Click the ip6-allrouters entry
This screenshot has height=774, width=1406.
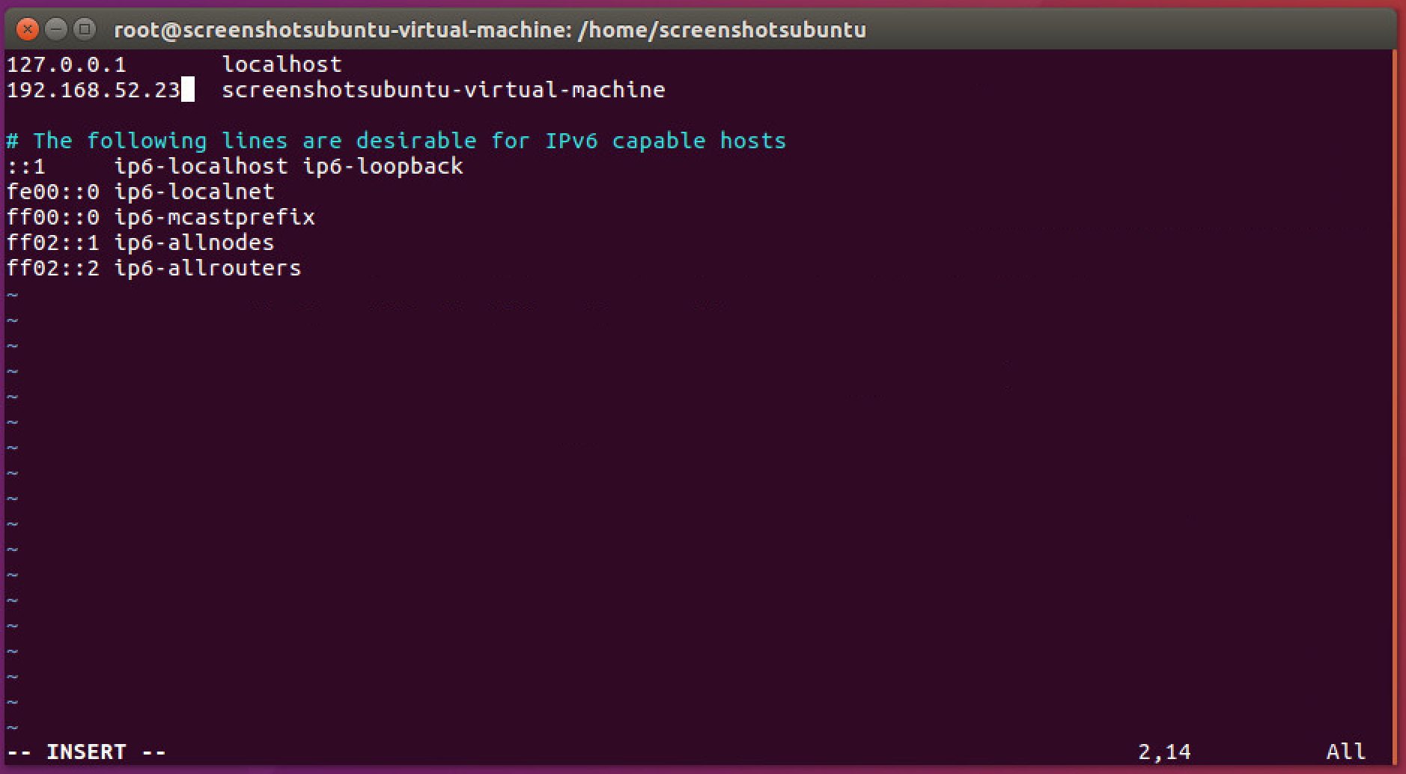(207, 268)
